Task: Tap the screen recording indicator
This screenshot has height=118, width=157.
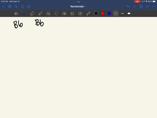Action: click(137, 2)
